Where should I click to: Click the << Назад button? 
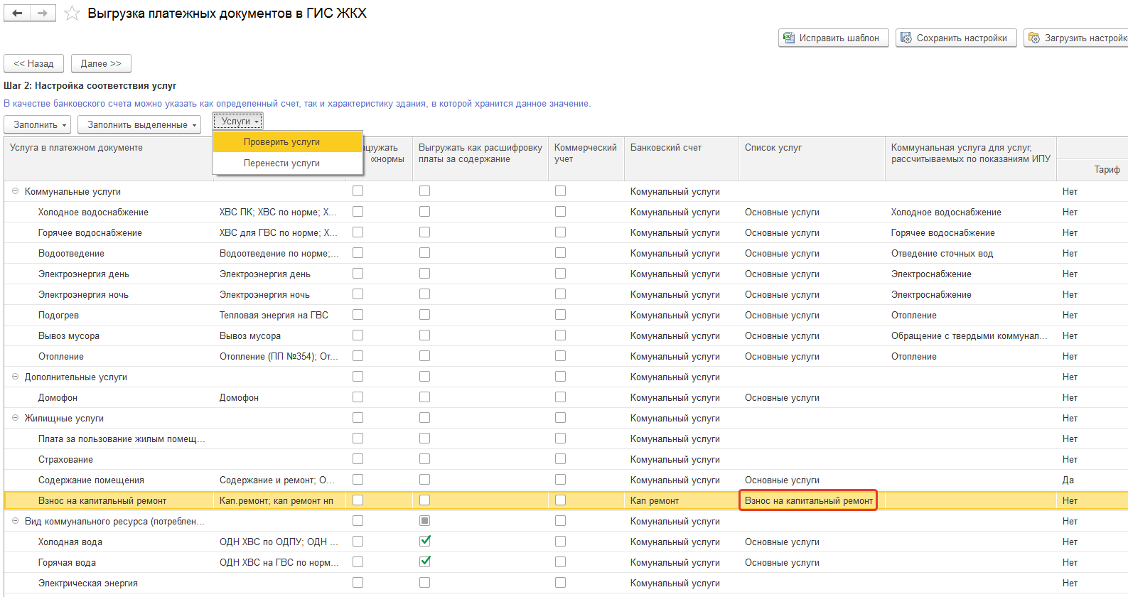34,63
